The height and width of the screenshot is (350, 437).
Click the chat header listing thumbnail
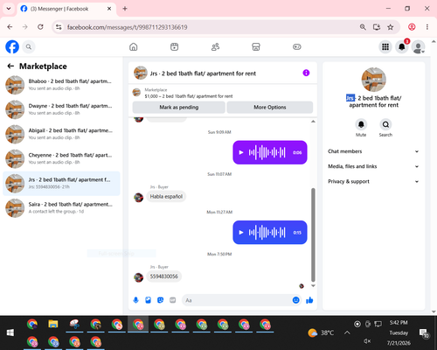[x=141, y=73]
